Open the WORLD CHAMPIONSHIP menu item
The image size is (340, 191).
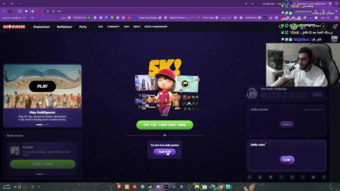156,27
